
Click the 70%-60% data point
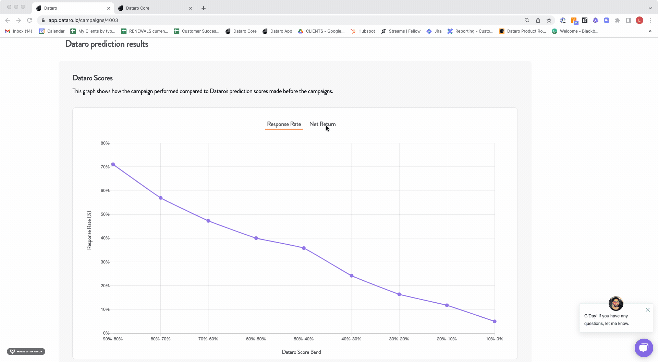tap(208, 221)
